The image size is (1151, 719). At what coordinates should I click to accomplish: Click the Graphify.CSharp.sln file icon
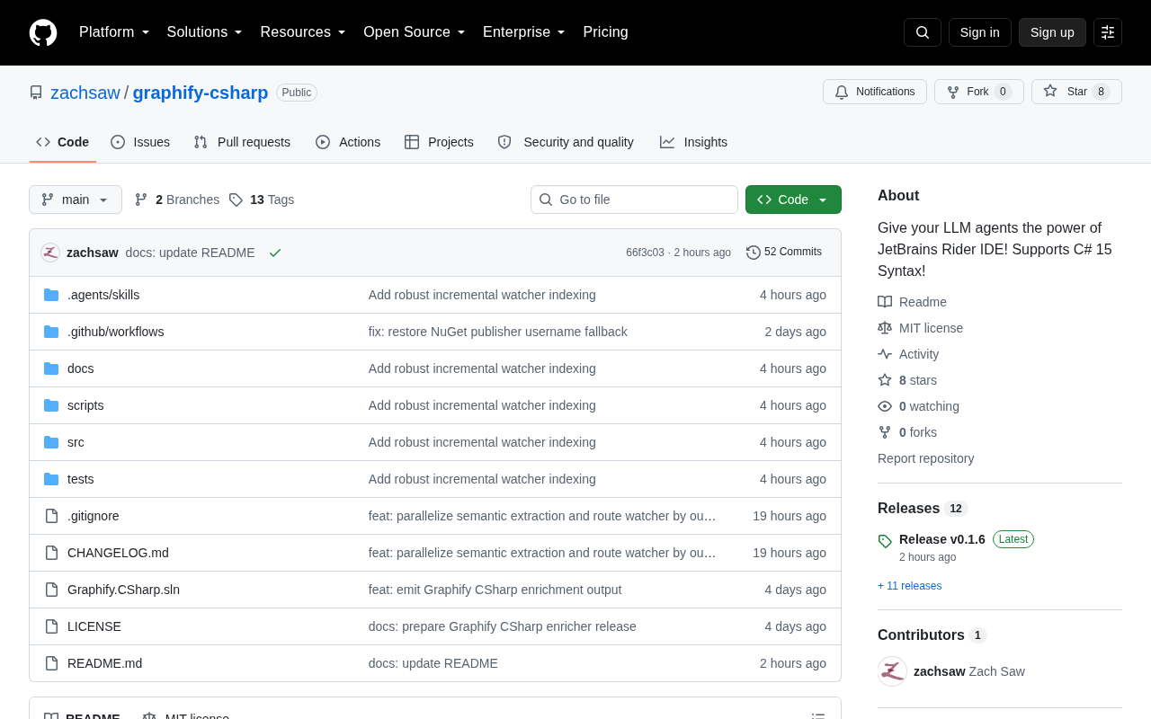(51, 590)
